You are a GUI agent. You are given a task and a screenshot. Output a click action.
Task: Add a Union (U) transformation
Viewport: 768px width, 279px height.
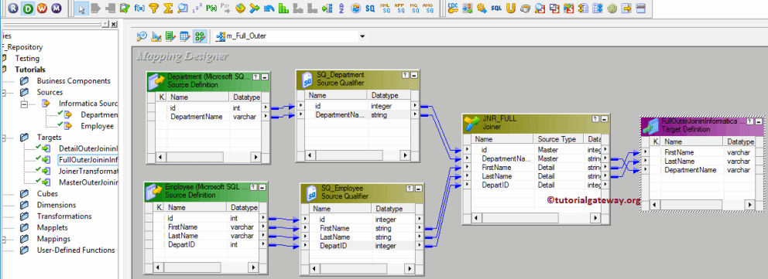[x=511, y=9]
